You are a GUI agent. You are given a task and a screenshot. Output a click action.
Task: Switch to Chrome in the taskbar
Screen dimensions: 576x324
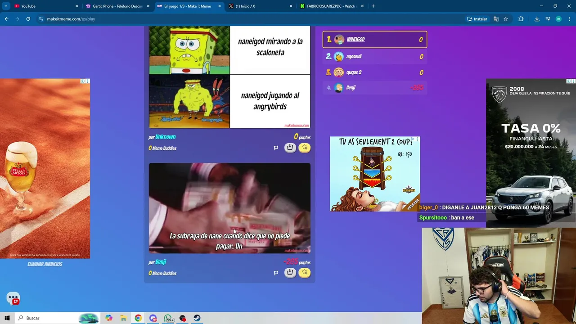pyautogui.click(x=138, y=318)
